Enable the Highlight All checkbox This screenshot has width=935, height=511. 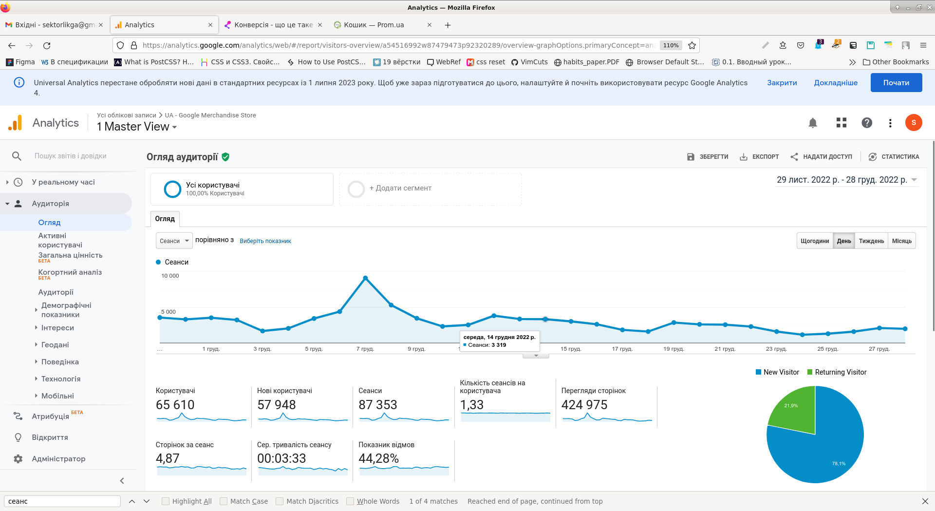tap(166, 501)
